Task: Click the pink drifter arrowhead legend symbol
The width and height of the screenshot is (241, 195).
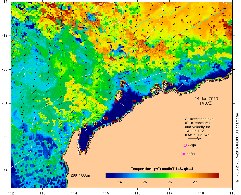Action: [x=183, y=154]
